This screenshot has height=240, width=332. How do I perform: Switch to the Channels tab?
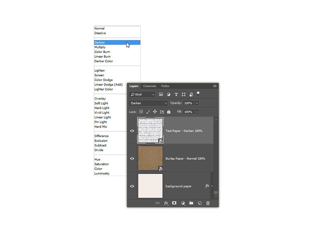coord(149,86)
